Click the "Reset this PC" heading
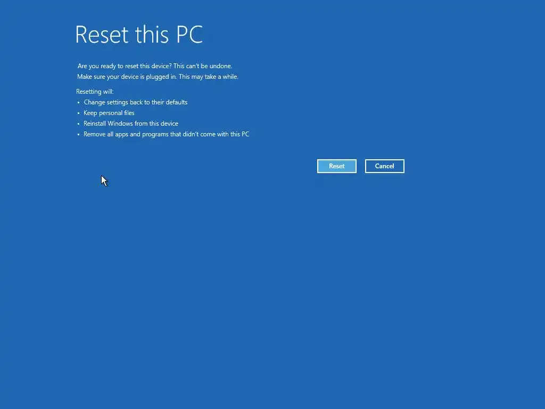 pos(139,35)
